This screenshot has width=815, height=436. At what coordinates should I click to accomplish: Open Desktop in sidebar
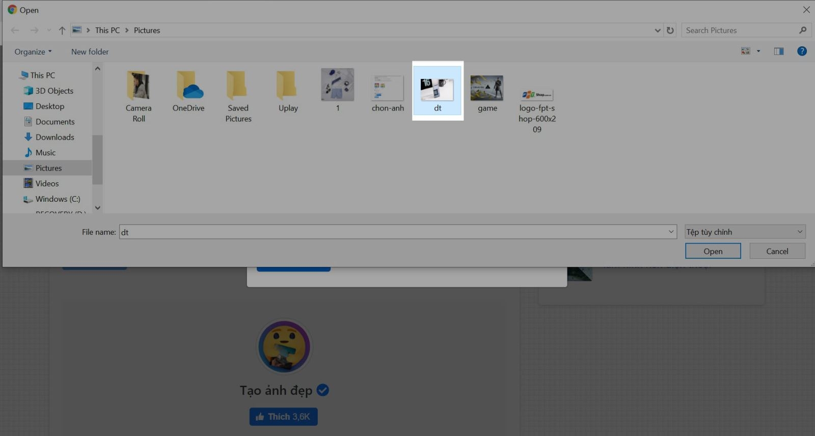(x=50, y=106)
